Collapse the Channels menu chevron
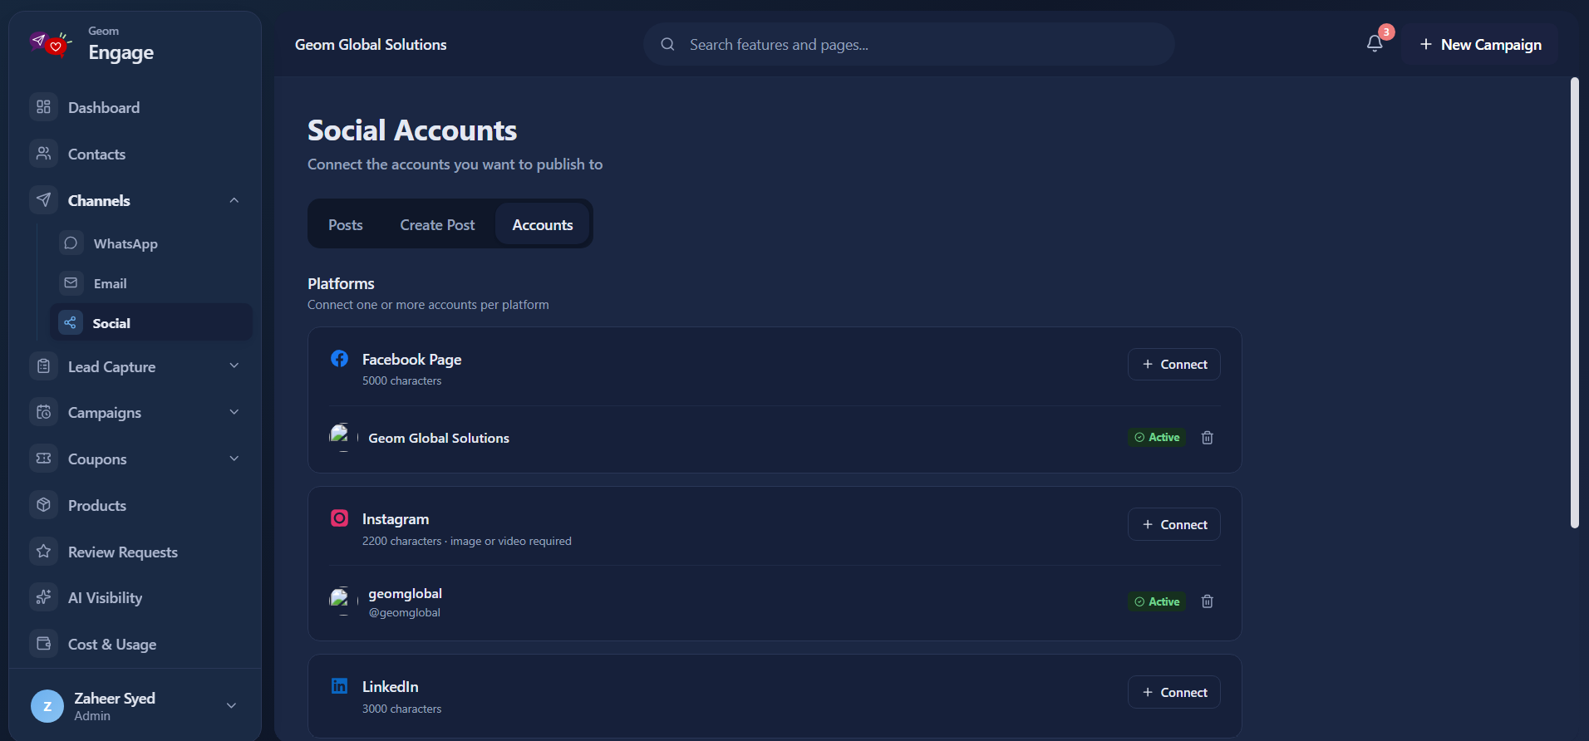1589x741 pixels. coord(234,200)
